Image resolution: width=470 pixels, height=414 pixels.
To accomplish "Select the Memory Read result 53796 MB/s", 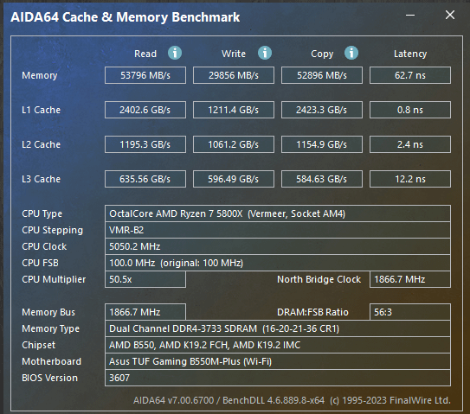I will pos(145,75).
